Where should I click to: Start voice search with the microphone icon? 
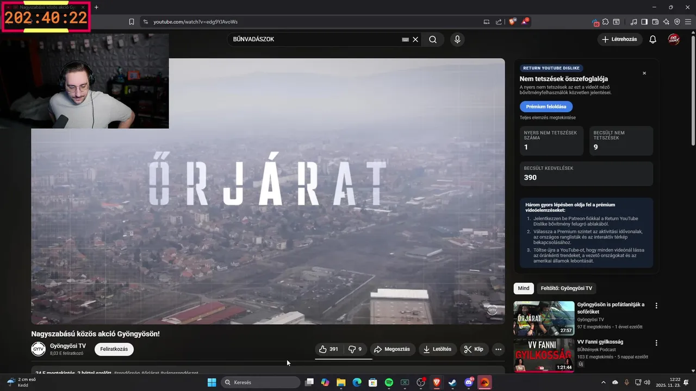coord(457,39)
